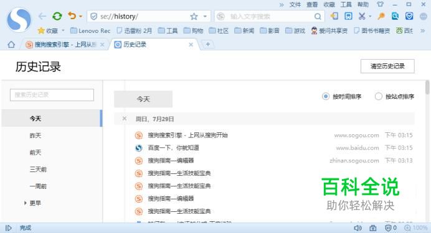Viewport: 431px width, 233px height.
Task: Open the 帮助 menu
Action: coord(363,5)
